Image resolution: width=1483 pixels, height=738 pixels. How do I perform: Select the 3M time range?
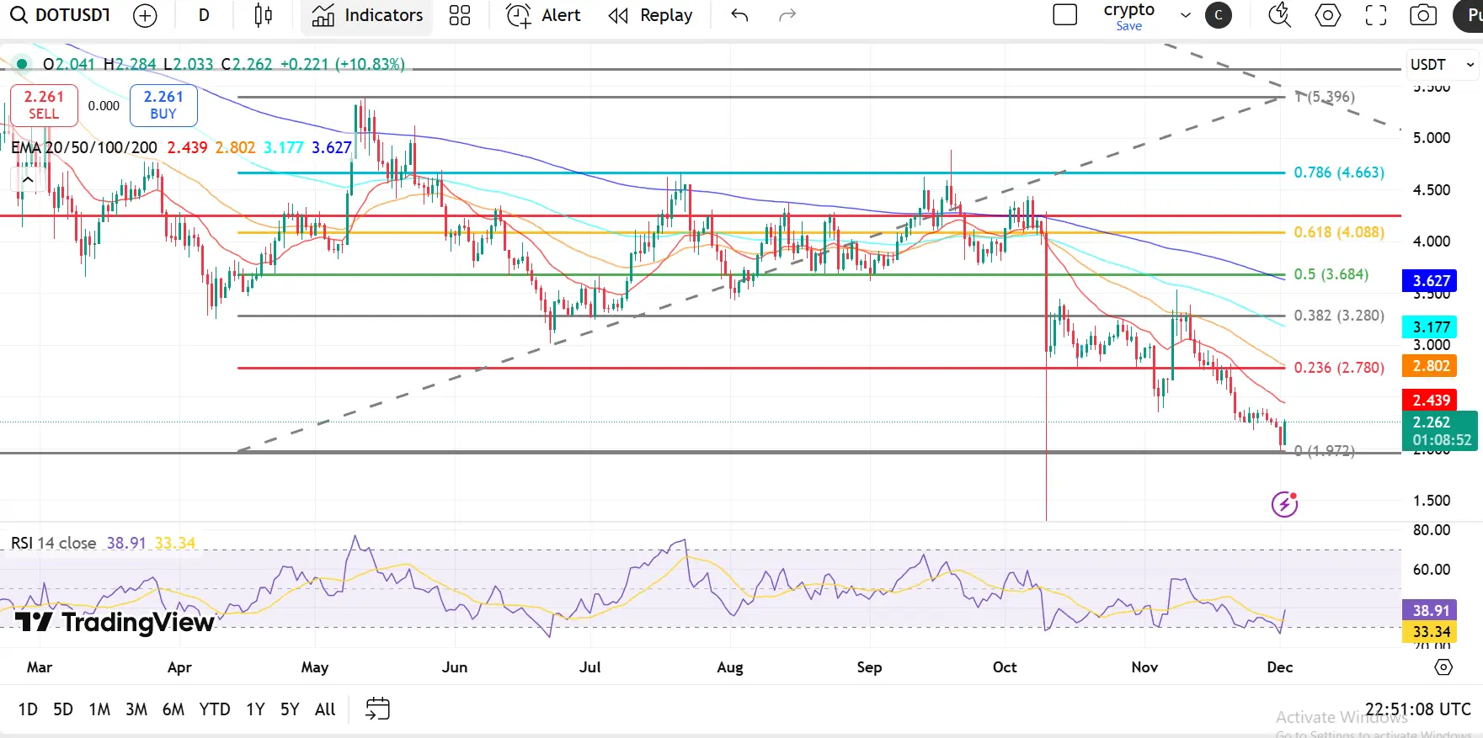136,709
